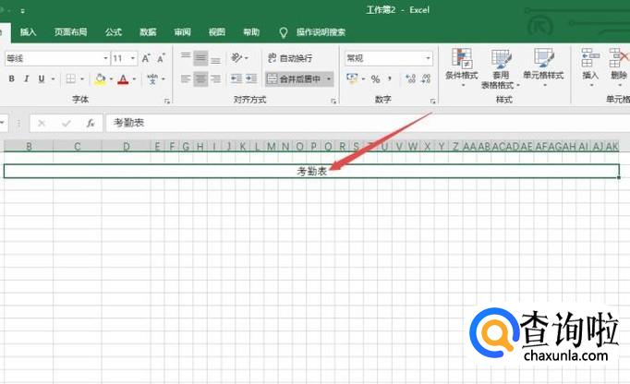Open 单元格样式 cell styles

pos(543,67)
